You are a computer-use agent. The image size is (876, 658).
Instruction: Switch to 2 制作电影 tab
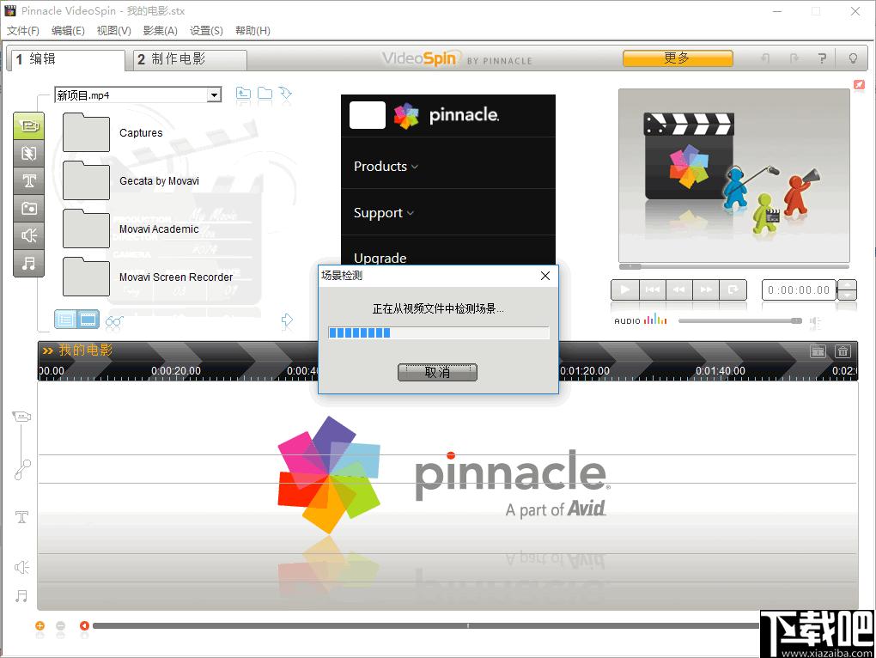(x=190, y=59)
